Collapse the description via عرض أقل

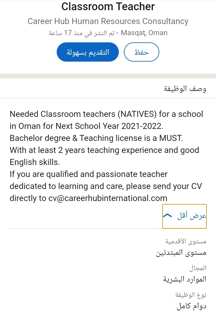(x=192, y=216)
